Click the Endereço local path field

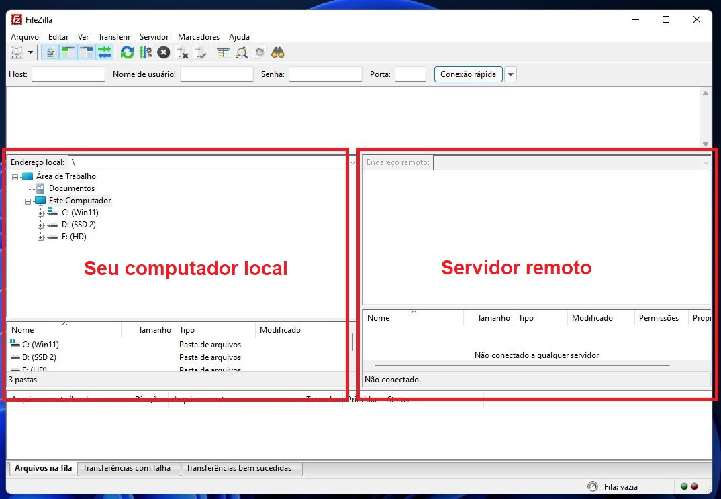click(209, 162)
